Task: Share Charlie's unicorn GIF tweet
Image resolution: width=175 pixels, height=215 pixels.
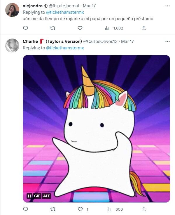Action: [x=144, y=209]
